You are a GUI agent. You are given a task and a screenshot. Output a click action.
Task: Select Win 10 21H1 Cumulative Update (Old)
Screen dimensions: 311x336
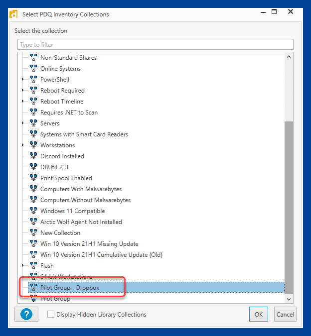click(102, 254)
